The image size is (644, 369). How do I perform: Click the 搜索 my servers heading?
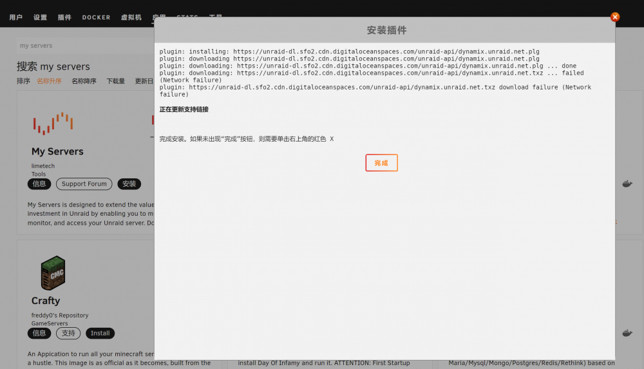tap(53, 66)
